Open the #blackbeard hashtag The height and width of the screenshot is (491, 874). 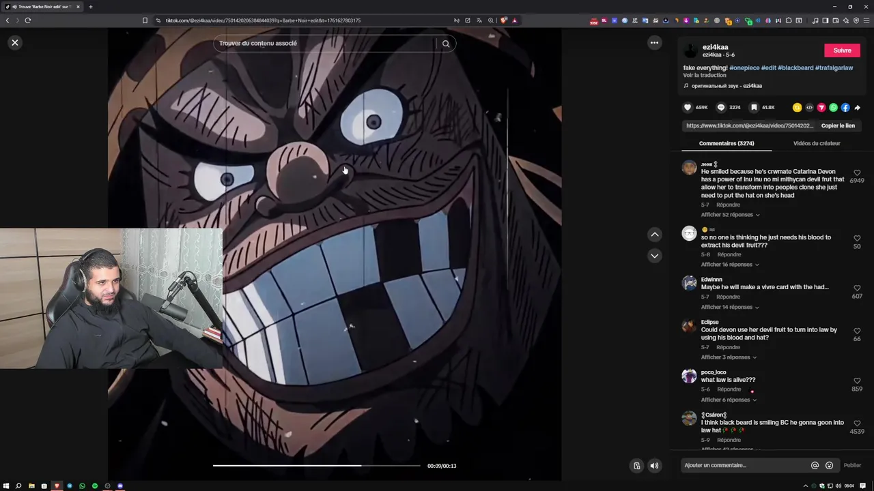(795, 68)
